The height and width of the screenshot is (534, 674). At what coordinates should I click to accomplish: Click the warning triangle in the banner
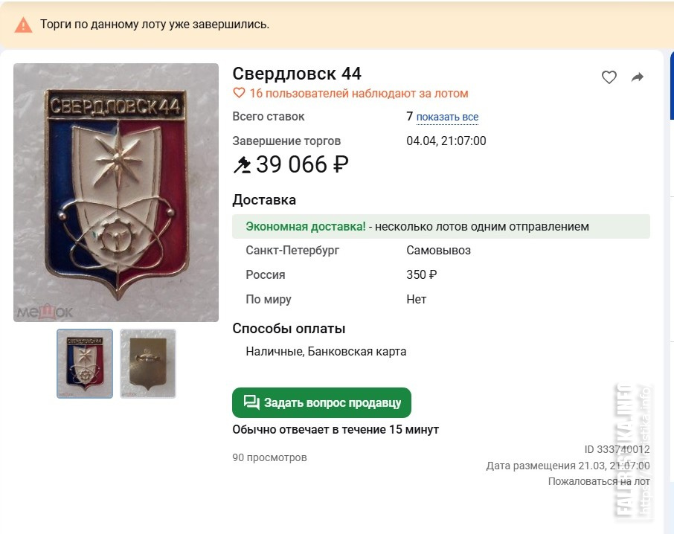24,25
